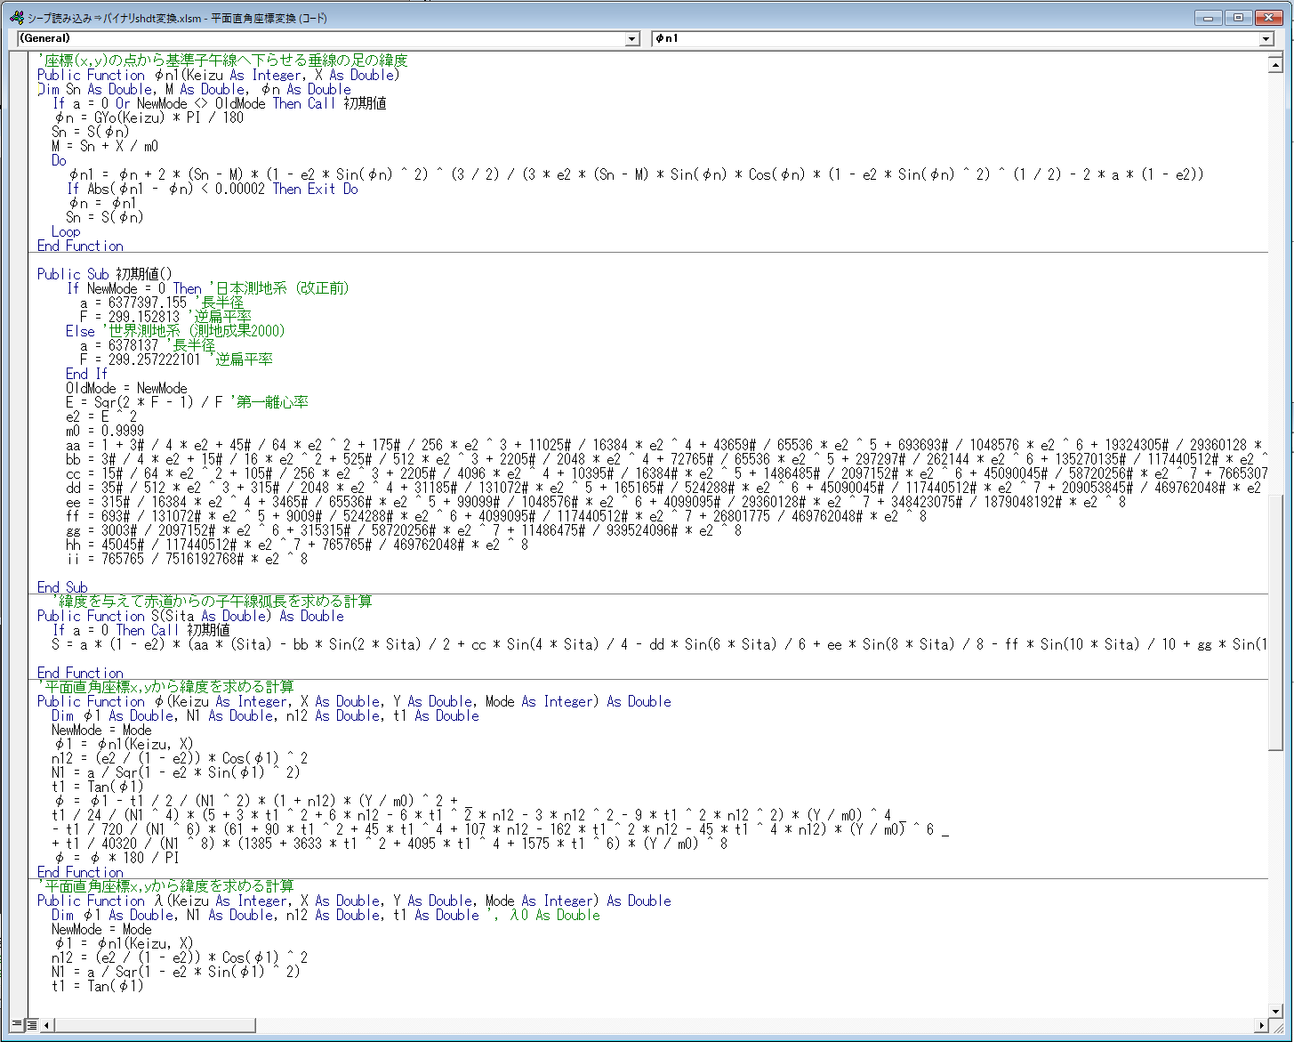
Task: Click the horizontal scroll right arrow
Action: click(x=1262, y=1025)
